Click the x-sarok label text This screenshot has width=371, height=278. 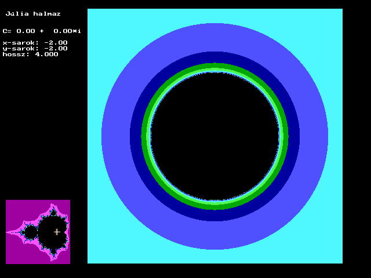pyautogui.click(x=19, y=42)
